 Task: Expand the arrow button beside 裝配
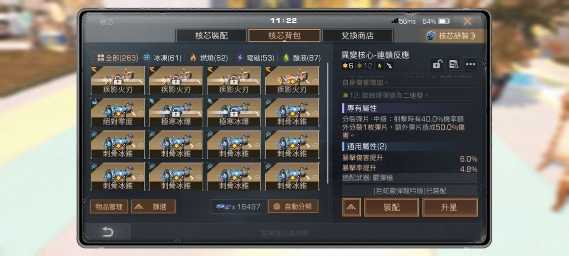click(352, 208)
